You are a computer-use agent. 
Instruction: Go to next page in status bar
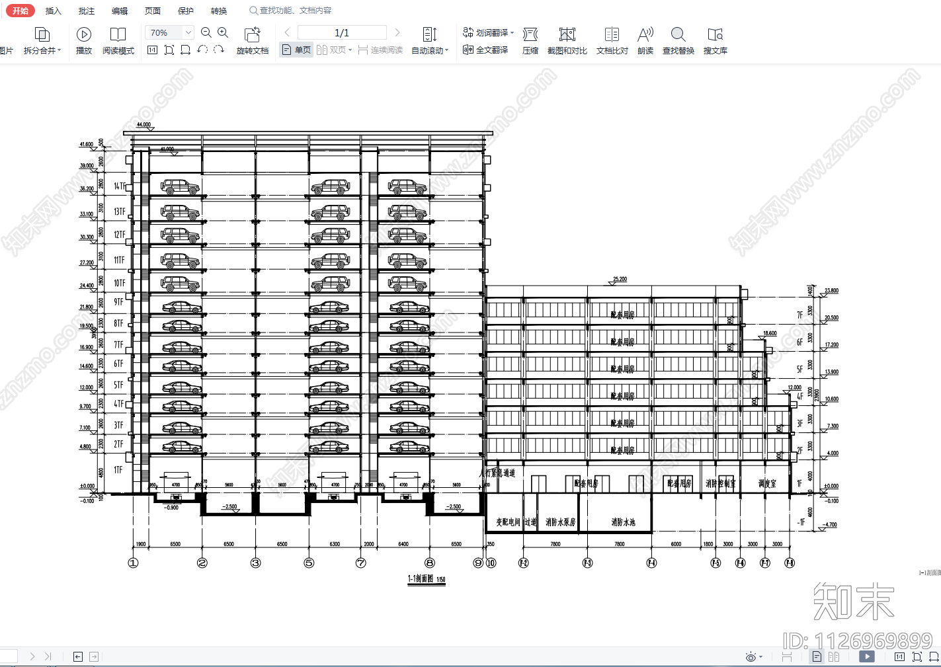pyautogui.click(x=32, y=656)
